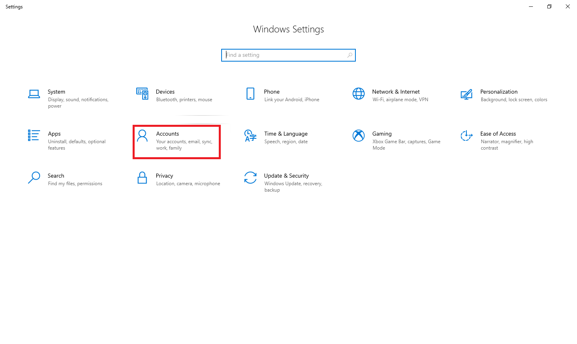Click the Apps category title
Viewport: 577px width, 344px height.
(x=54, y=134)
